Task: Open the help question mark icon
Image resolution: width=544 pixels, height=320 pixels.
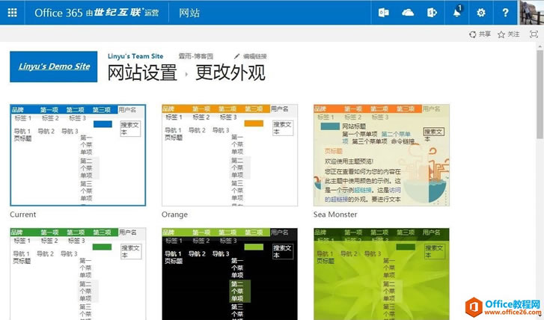Action: click(x=505, y=13)
